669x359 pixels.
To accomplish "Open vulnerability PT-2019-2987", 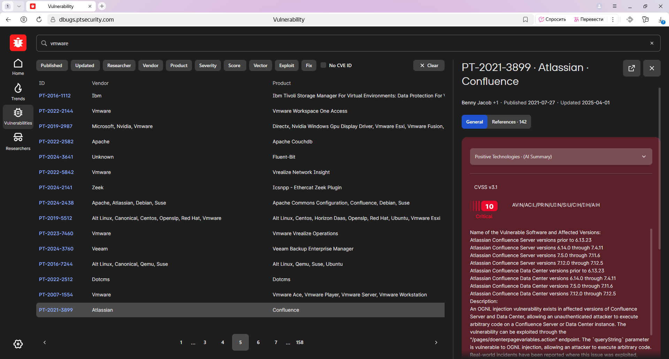I will [x=56, y=126].
